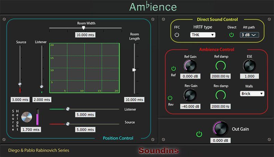Toggle the FFC power button
The image size is (274, 157).
(x=177, y=35)
